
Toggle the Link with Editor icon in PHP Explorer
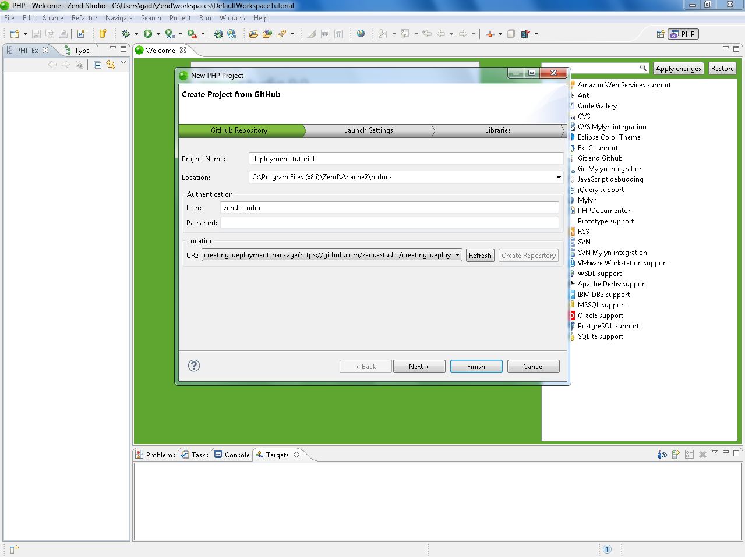111,65
